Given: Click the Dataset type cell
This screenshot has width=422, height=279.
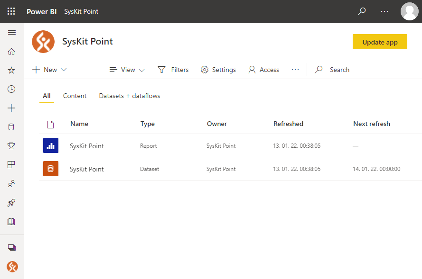Looking at the screenshot, I should [150, 169].
